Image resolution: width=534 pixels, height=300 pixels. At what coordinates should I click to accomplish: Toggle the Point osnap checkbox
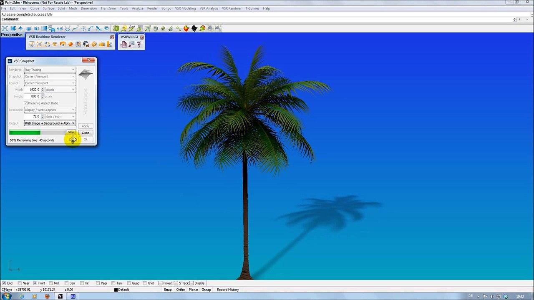pos(35,283)
